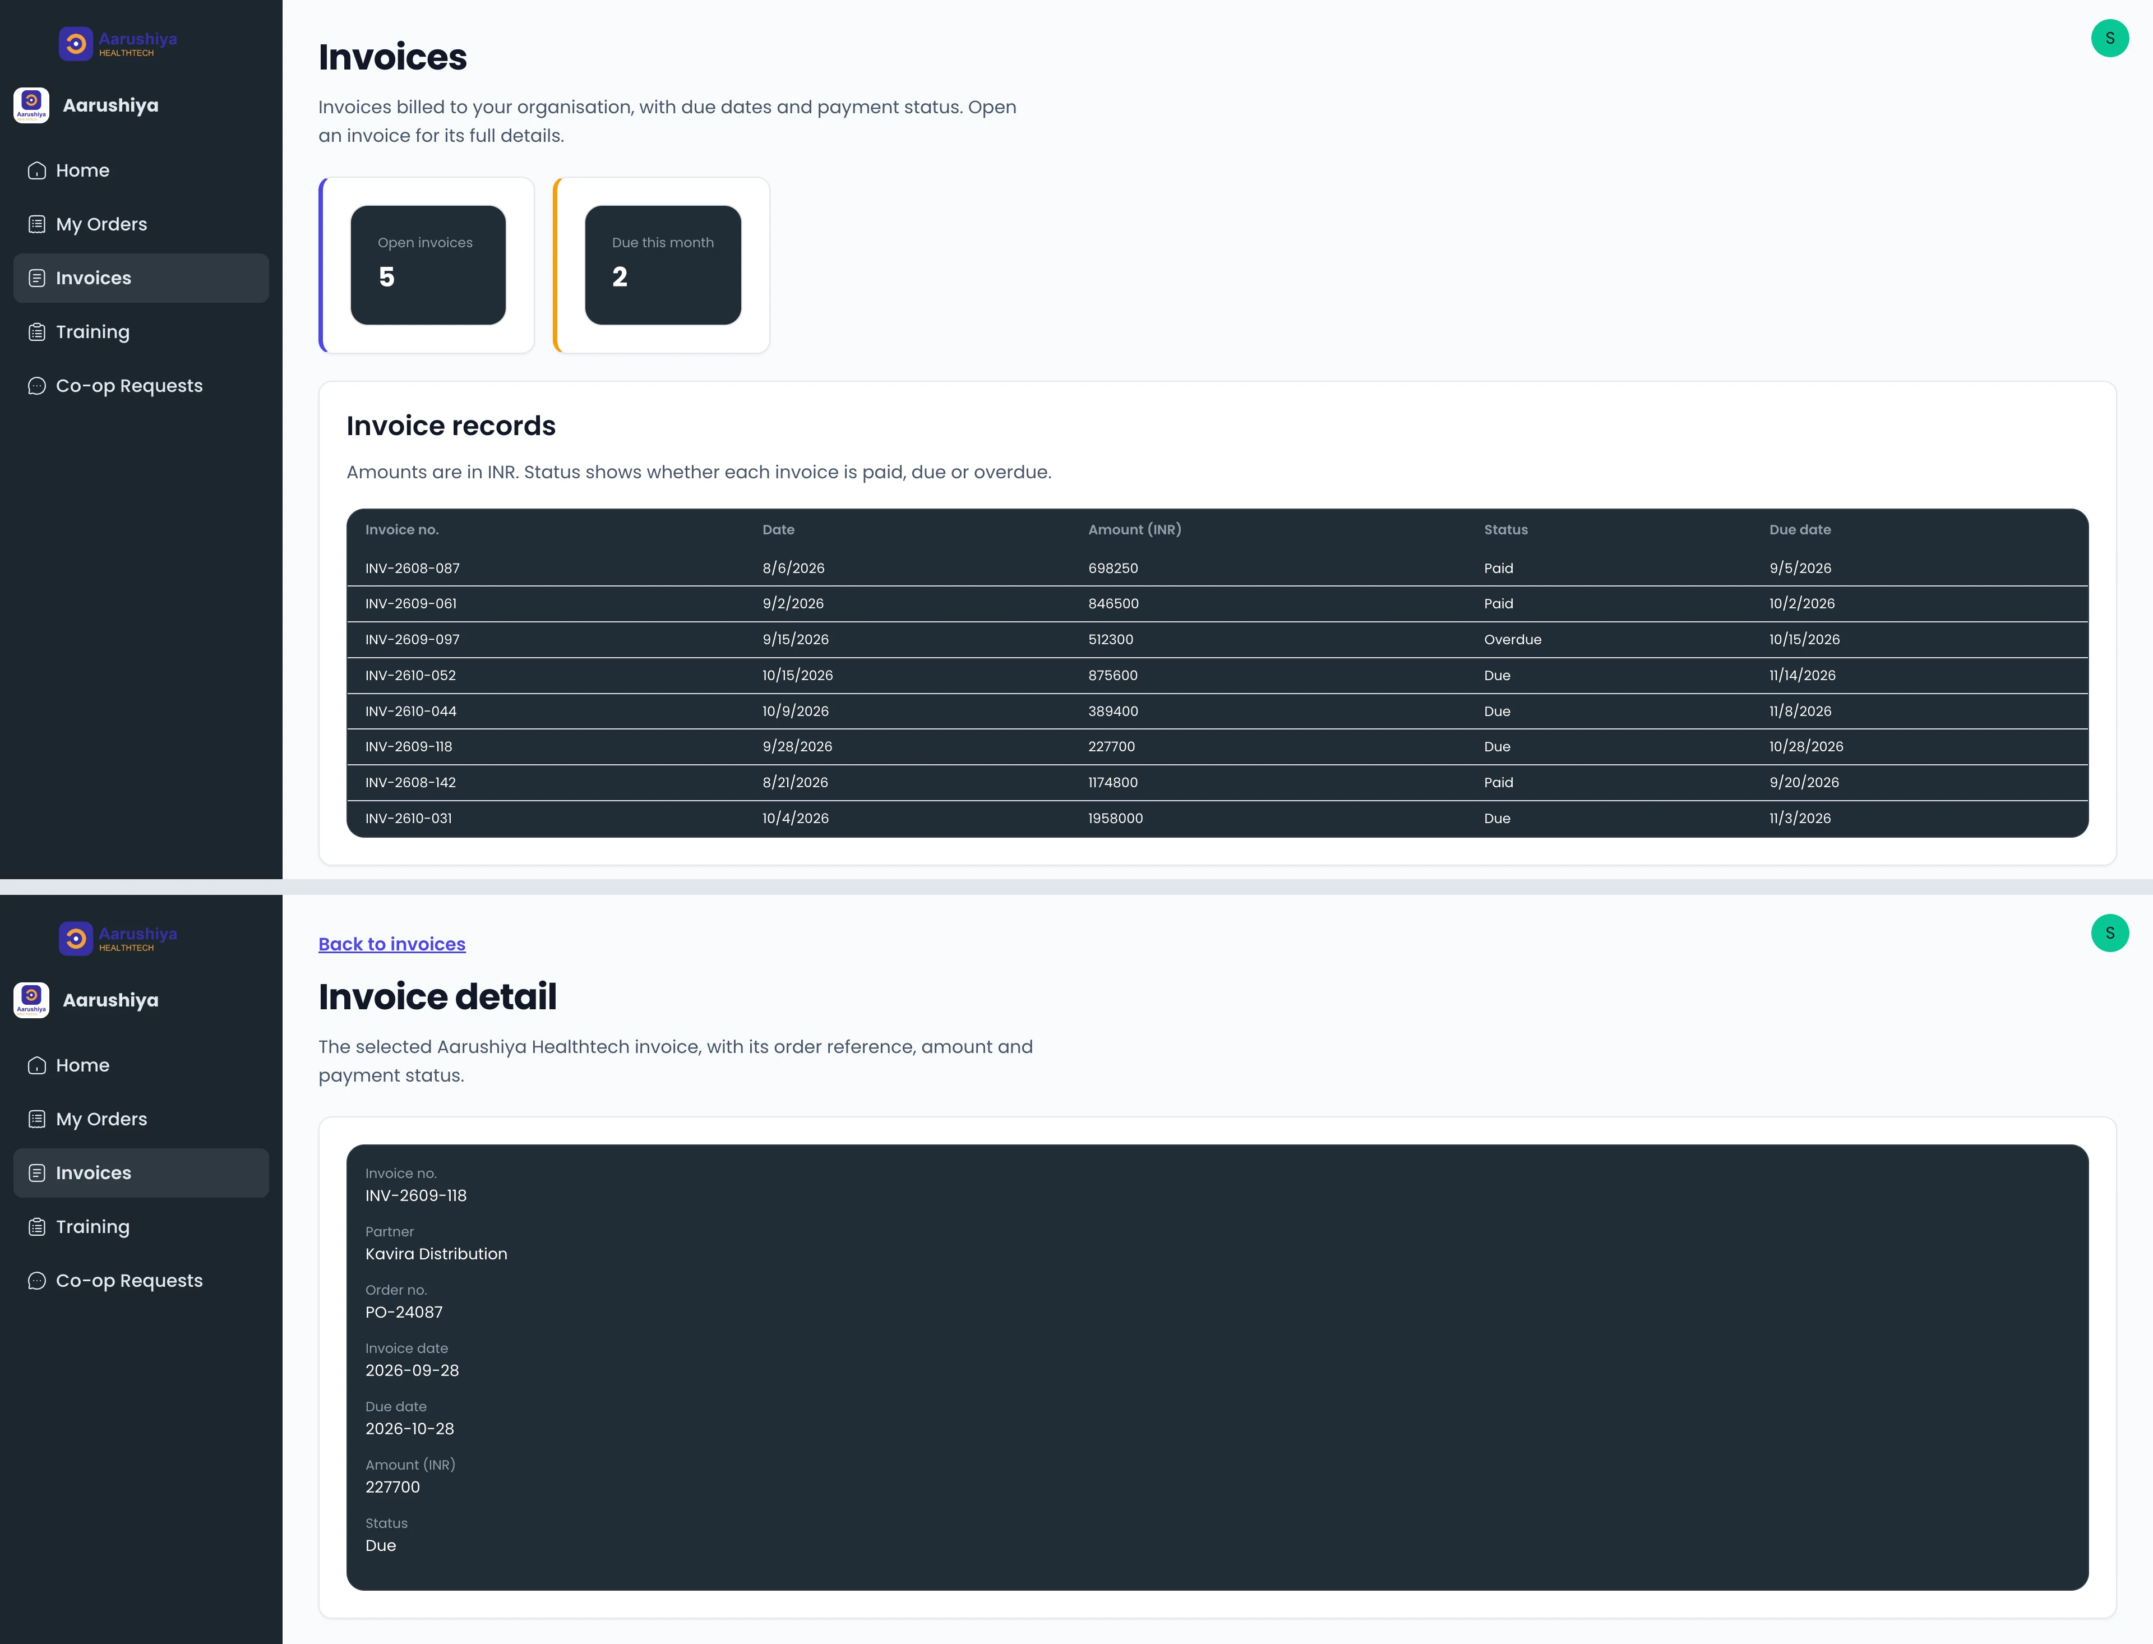Open the green S user avatar on the Invoice detail page
2153x1644 pixels.
point(2110,932)
